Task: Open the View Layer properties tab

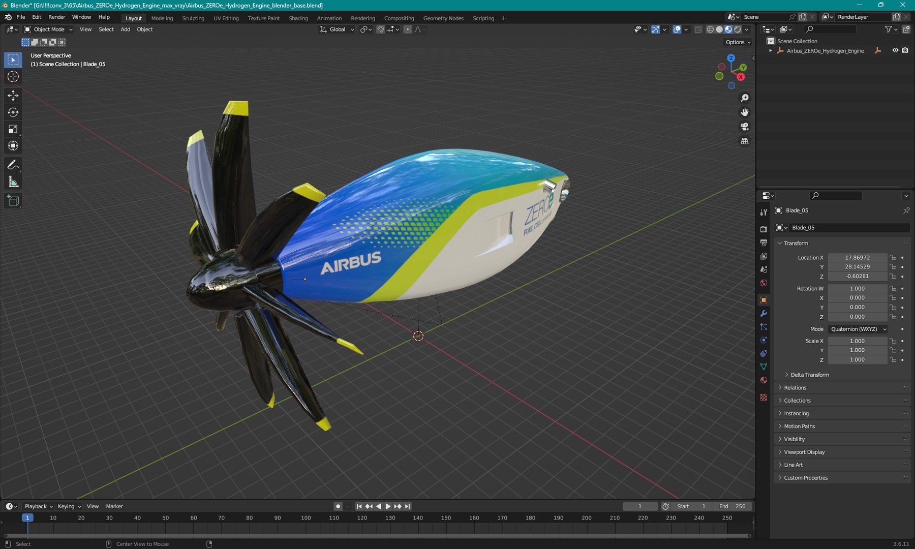Action: (x=764, y=256)
